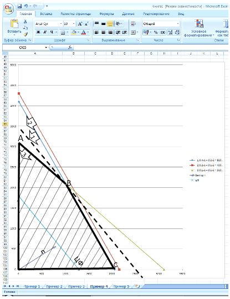The image size is (230, 299).
Task: Increase font size with large A icon
Action: point(80,24)
